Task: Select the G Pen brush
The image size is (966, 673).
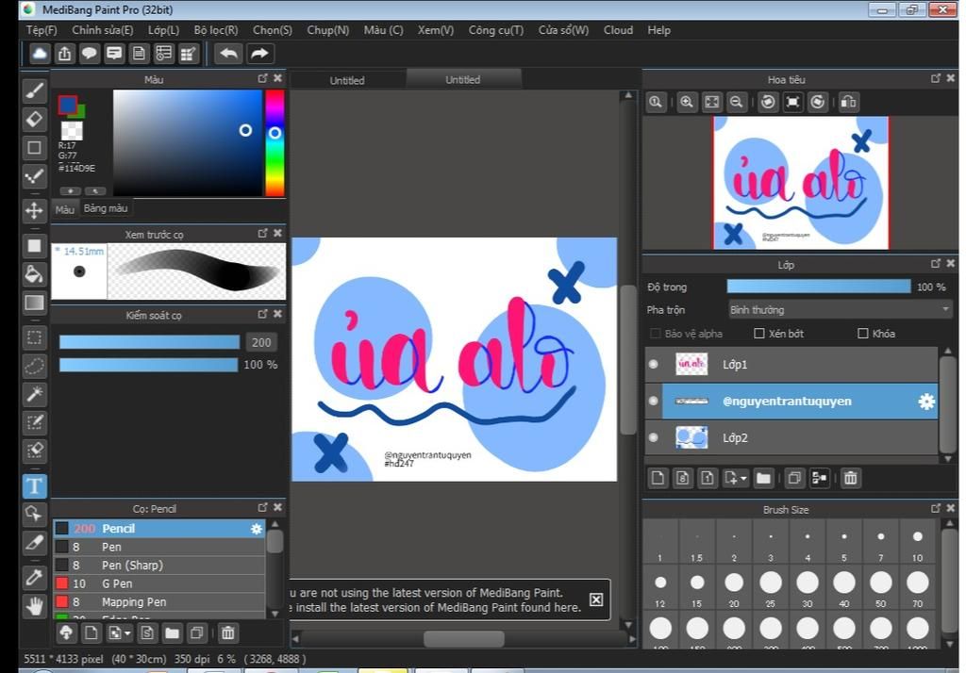Action: [158, 583]
